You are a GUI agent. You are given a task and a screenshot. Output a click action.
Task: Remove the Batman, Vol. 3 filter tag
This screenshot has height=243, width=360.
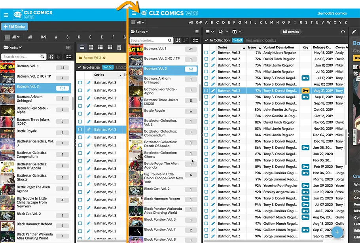click(x=104, y=58)
